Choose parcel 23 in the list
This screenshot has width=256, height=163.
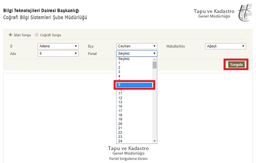pyautogui.click(x=134, y=137)
